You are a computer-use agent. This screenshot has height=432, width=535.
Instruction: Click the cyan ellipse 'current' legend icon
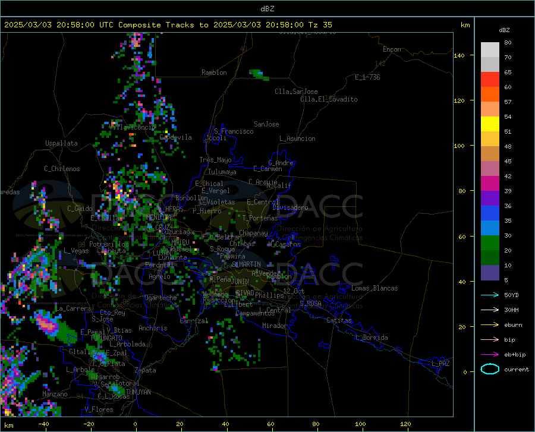pos(490,369)
